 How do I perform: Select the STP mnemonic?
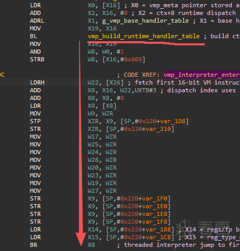(35, 121)
